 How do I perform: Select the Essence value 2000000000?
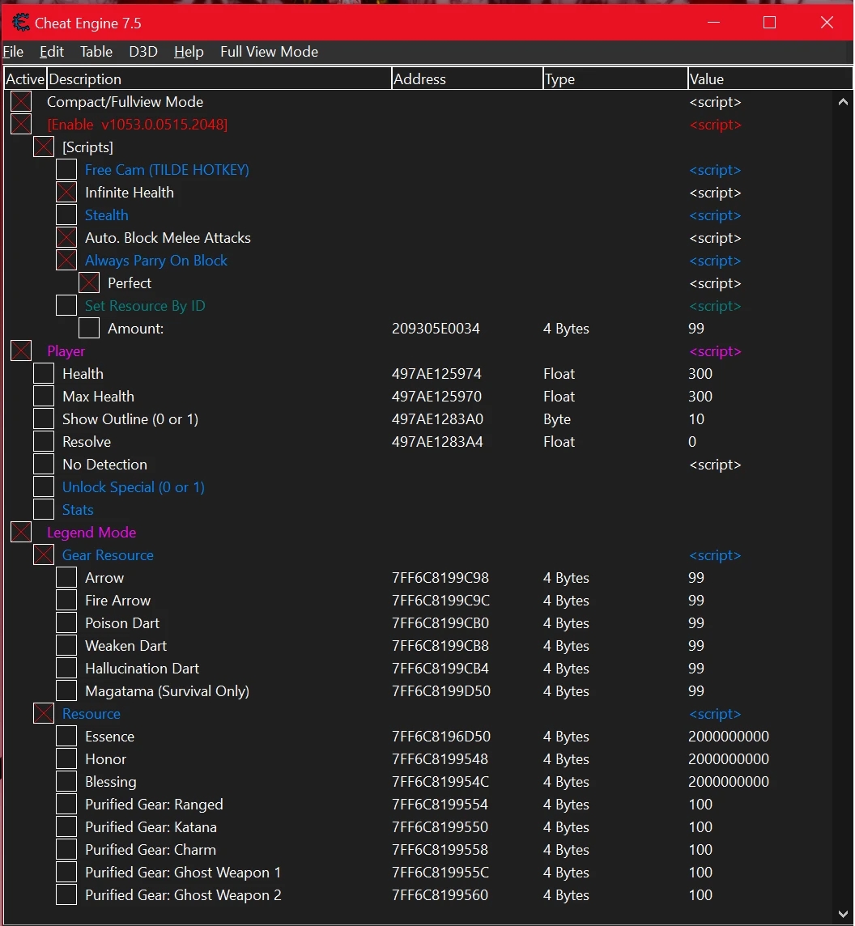729,737
